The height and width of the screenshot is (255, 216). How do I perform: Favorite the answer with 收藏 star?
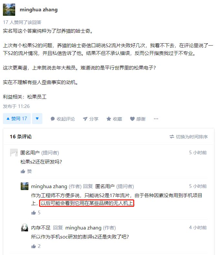pos(114,119)
